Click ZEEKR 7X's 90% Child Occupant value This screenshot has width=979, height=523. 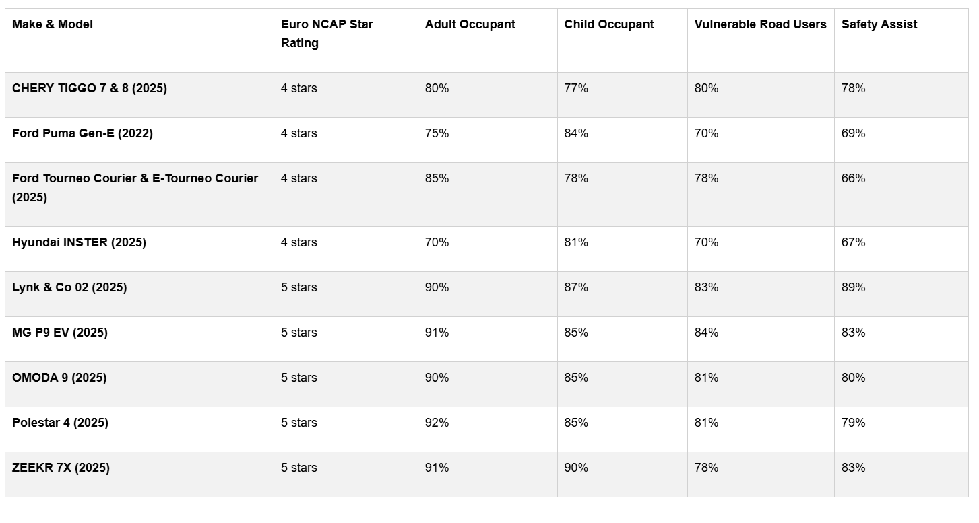(x=576, y=468)
